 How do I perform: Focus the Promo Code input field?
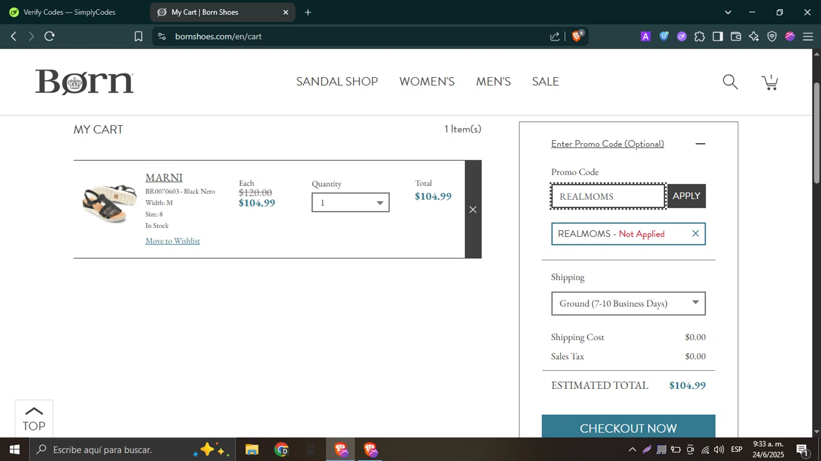pyautogui.click(x=608, y=196)
